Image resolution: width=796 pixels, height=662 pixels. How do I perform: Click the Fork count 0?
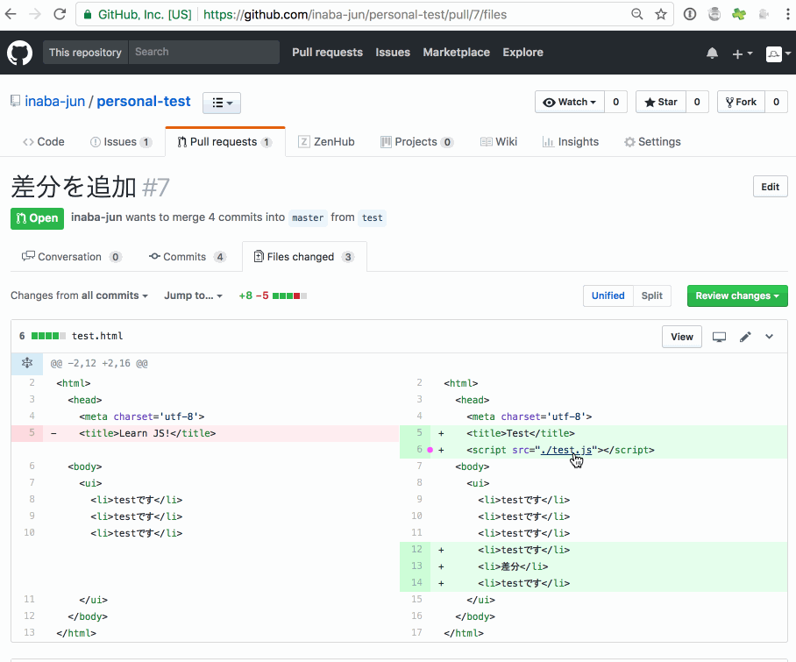pos(776,102)
